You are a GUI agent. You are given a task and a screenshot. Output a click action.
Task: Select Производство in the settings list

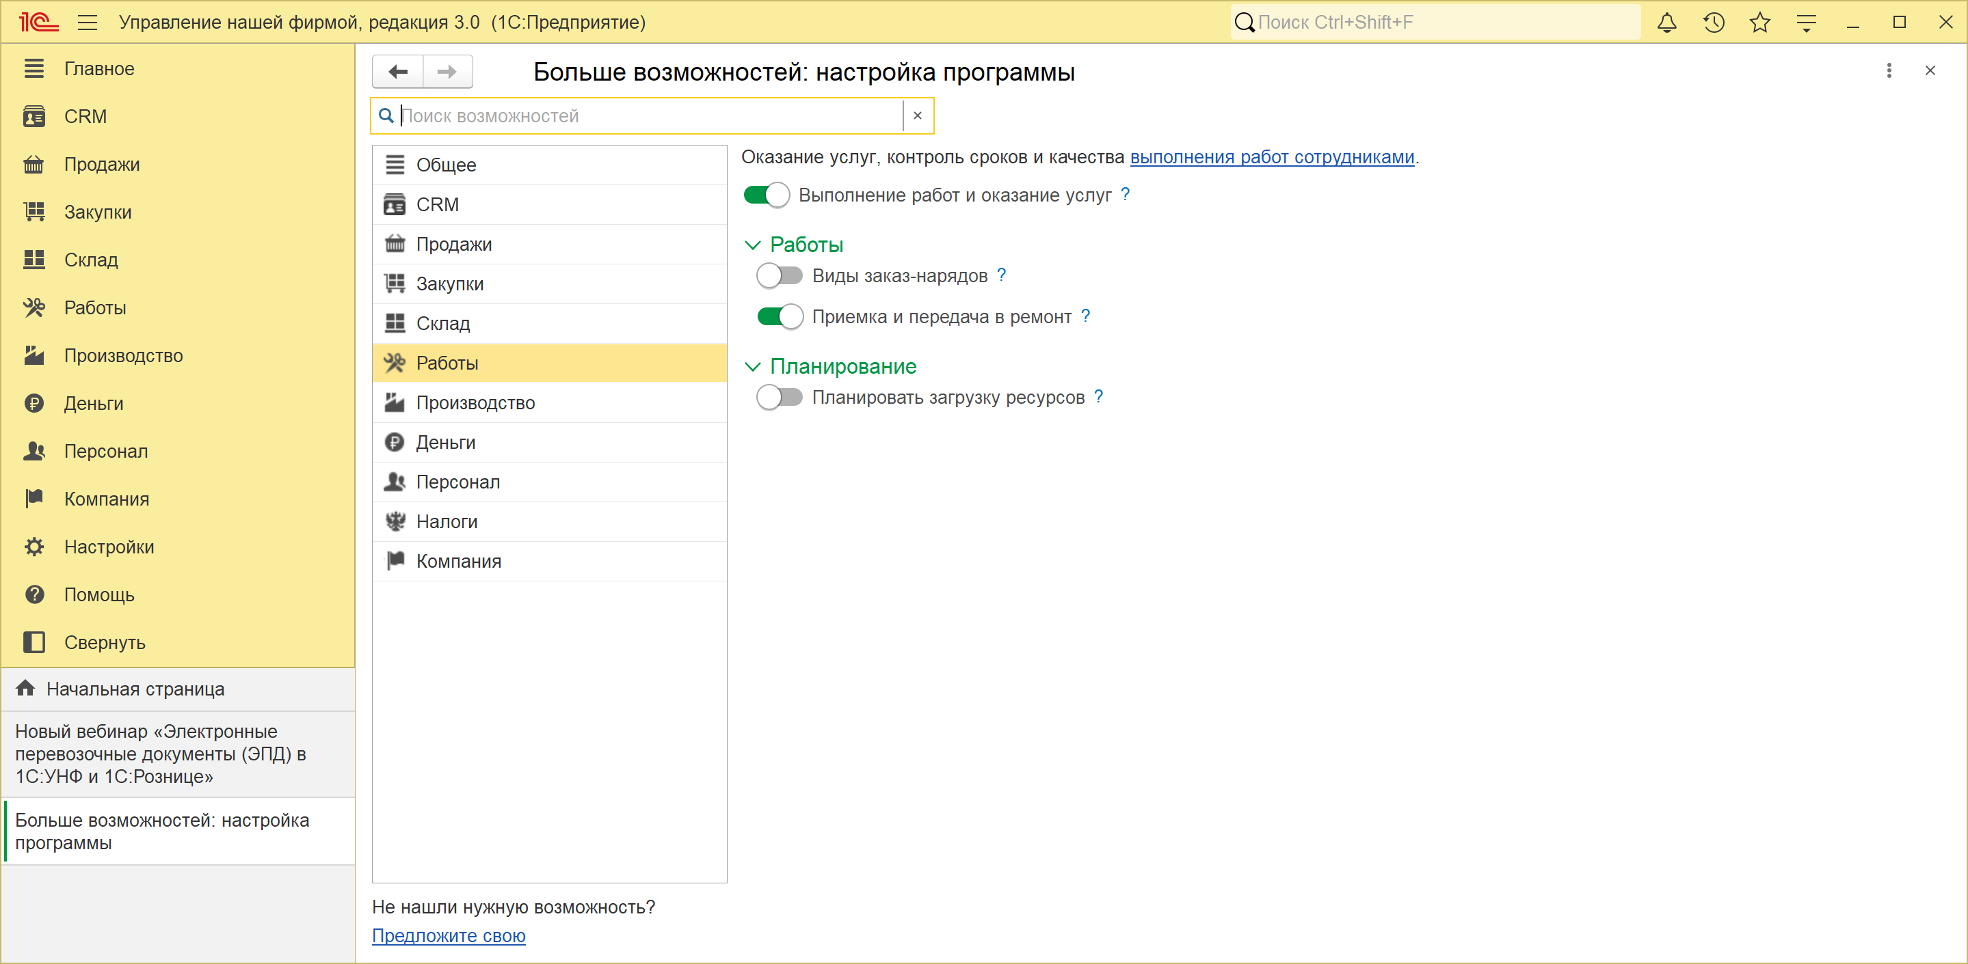pyautogui.click(x=549, y=403)
